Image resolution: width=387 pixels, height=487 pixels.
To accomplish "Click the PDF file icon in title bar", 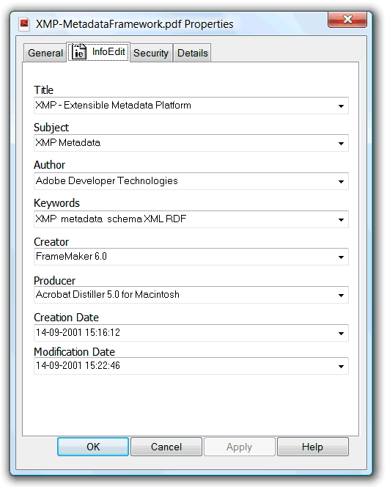I will 24,24.
